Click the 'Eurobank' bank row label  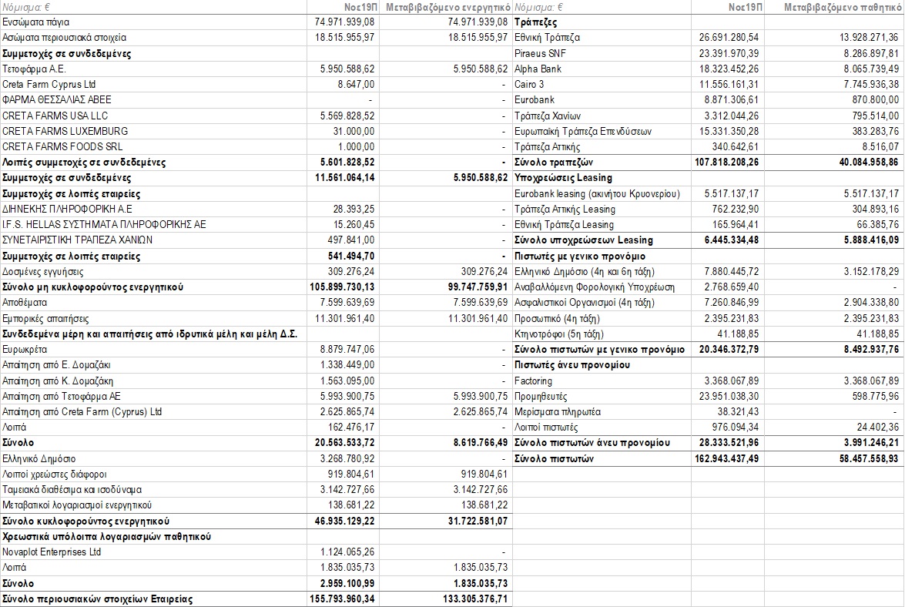pyautogui.click(x=535, y=100)
